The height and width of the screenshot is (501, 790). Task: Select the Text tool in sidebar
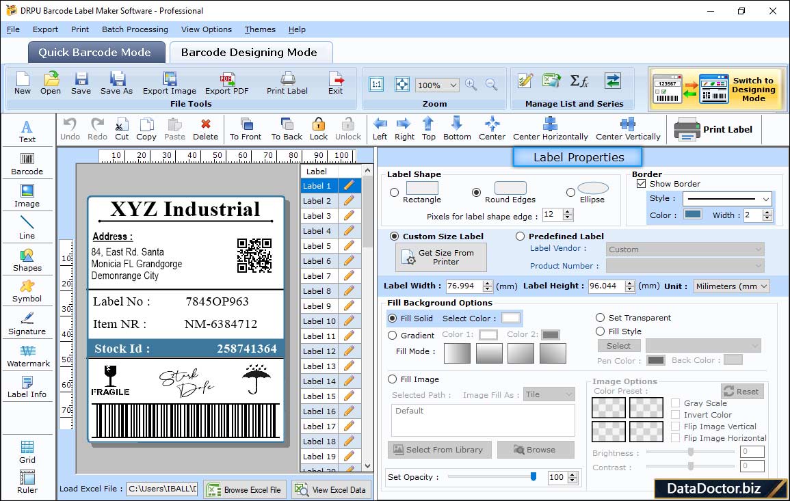click(27, 131)
